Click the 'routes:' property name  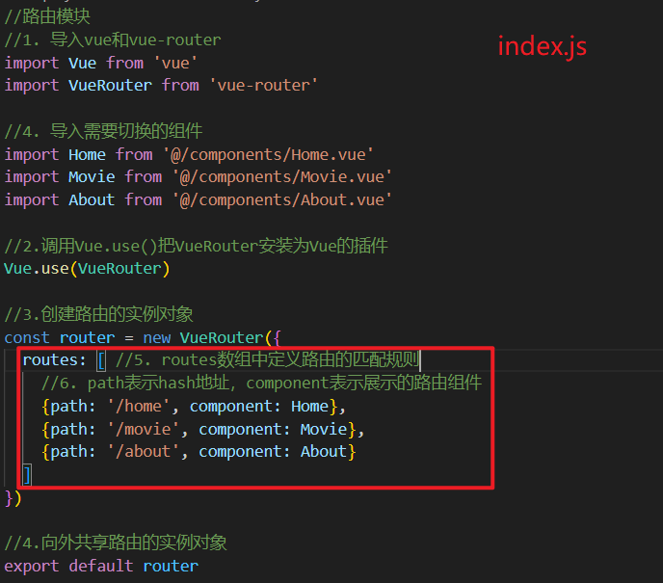(x=54, y=360)
